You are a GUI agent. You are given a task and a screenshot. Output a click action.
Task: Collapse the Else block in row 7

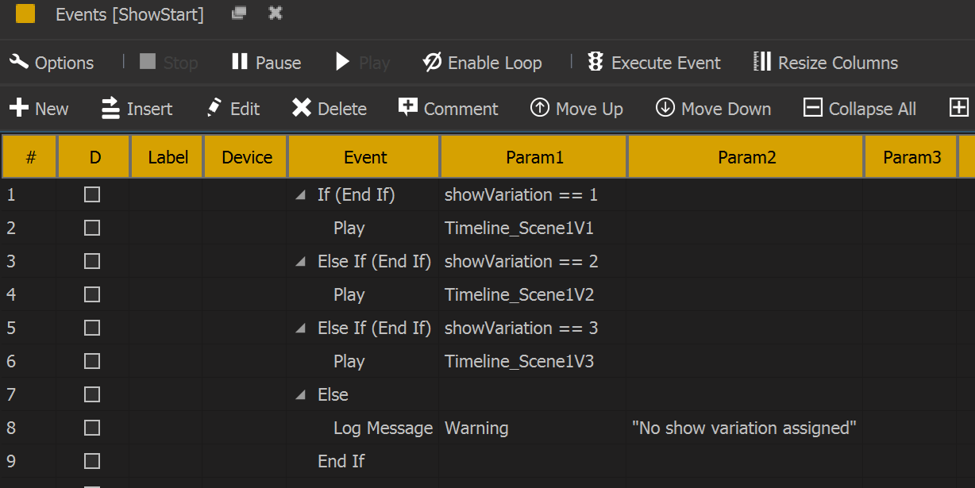pos(300,395)
